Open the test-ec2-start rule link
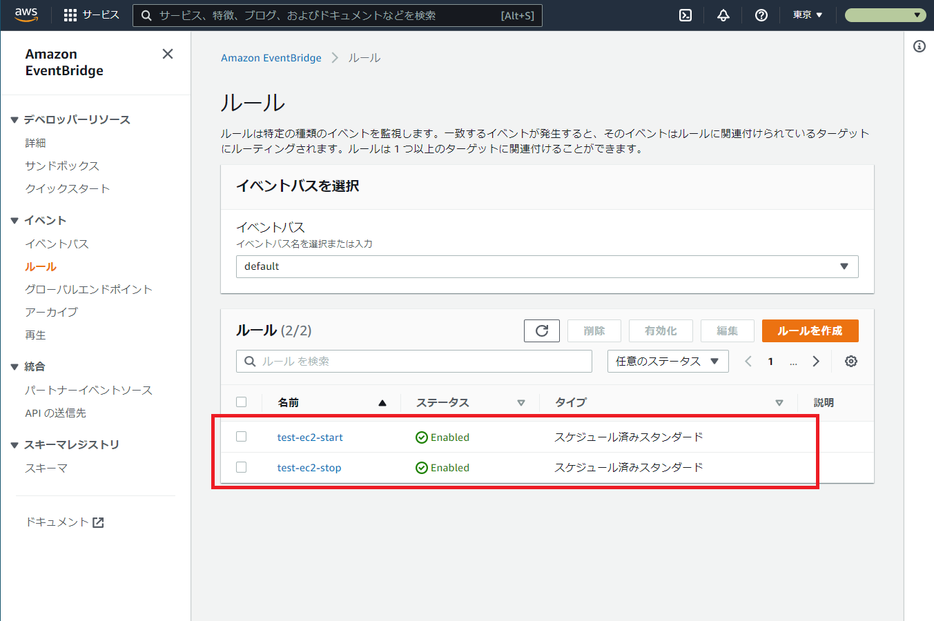The height and width of the screenshot is (621, 934). click(x=310, y=437)
